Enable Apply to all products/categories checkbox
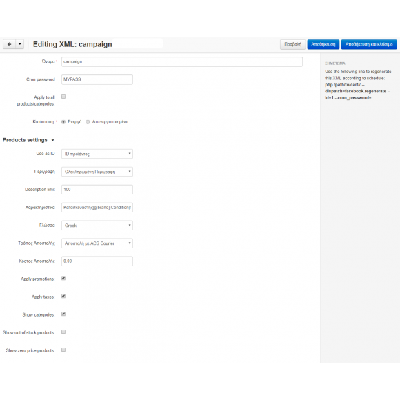This screenshot has width=400, height=400. [63, 97]
